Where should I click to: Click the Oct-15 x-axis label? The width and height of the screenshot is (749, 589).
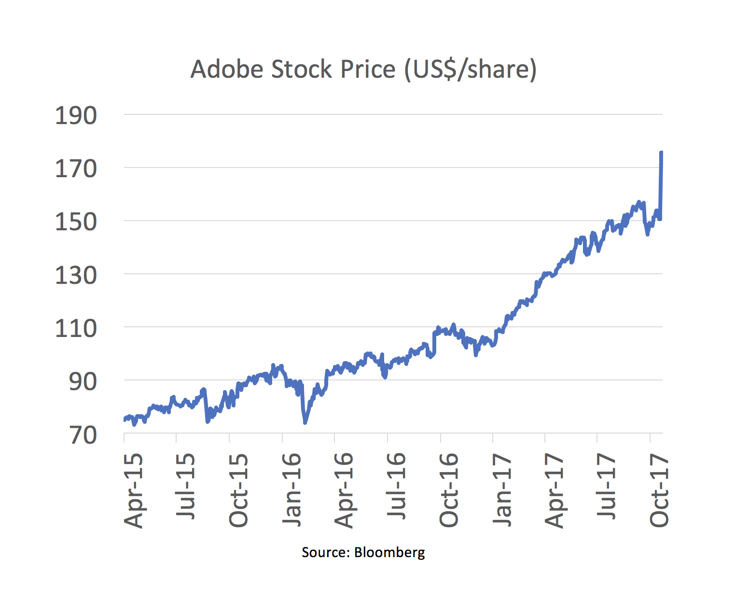[x=238, y=491]
